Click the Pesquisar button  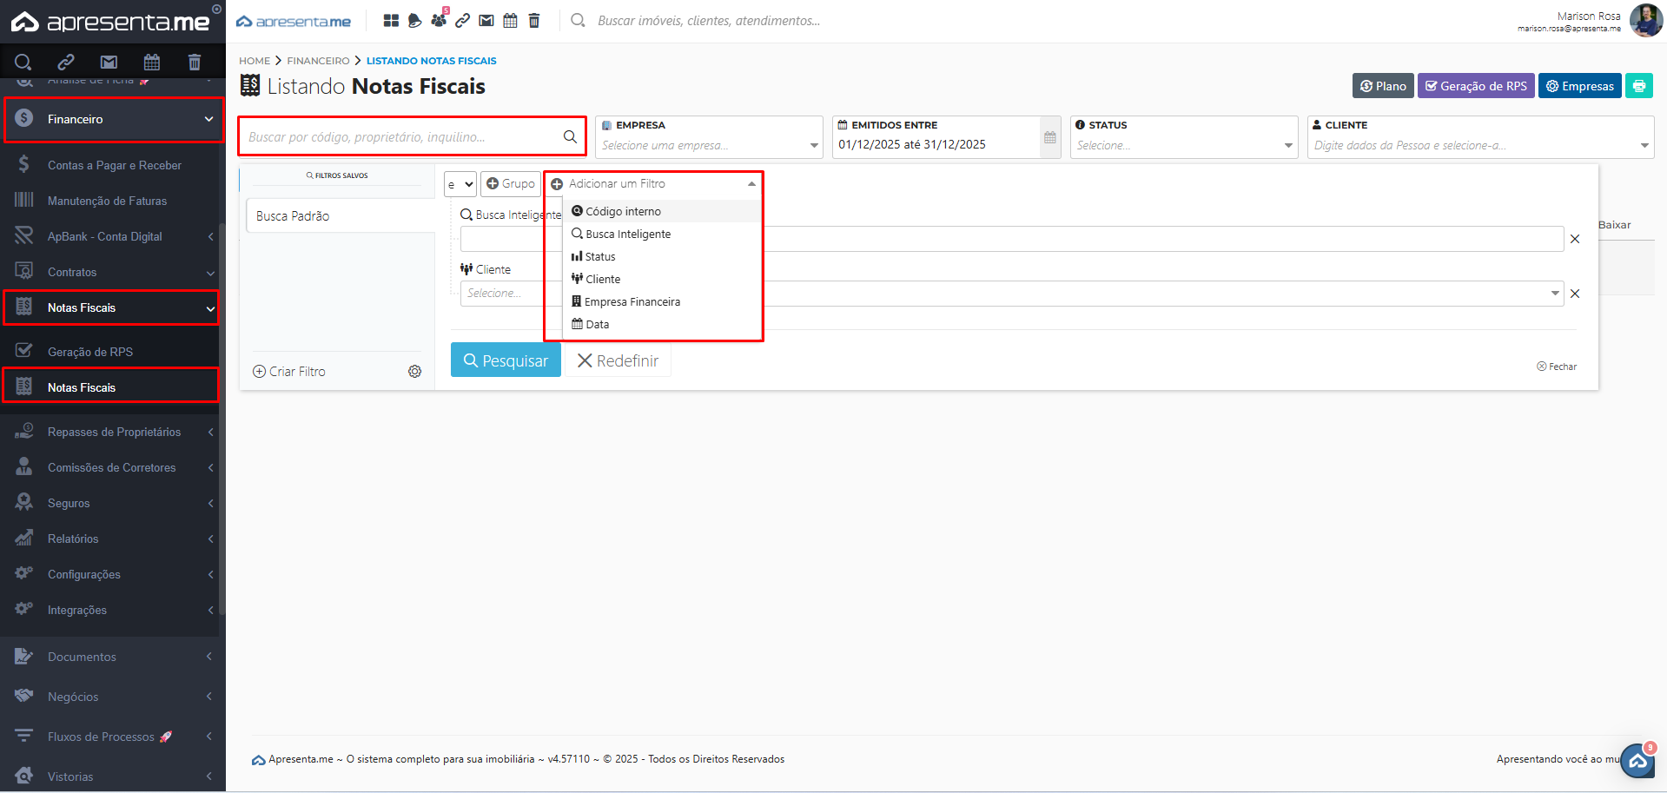coord(506,360)
